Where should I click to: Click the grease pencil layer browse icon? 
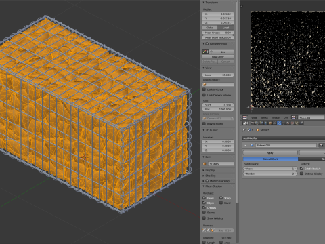tap(205, 52)
